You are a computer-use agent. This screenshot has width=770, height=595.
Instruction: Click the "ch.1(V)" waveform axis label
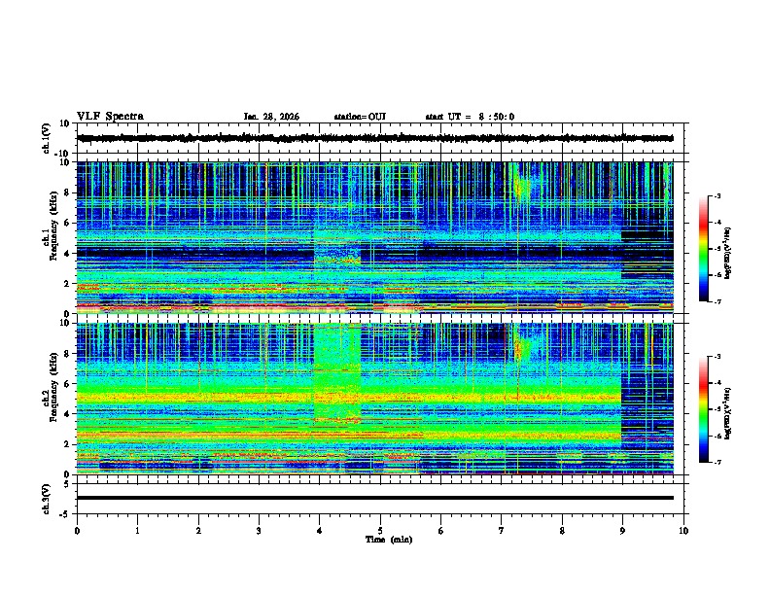pos(47,138)
